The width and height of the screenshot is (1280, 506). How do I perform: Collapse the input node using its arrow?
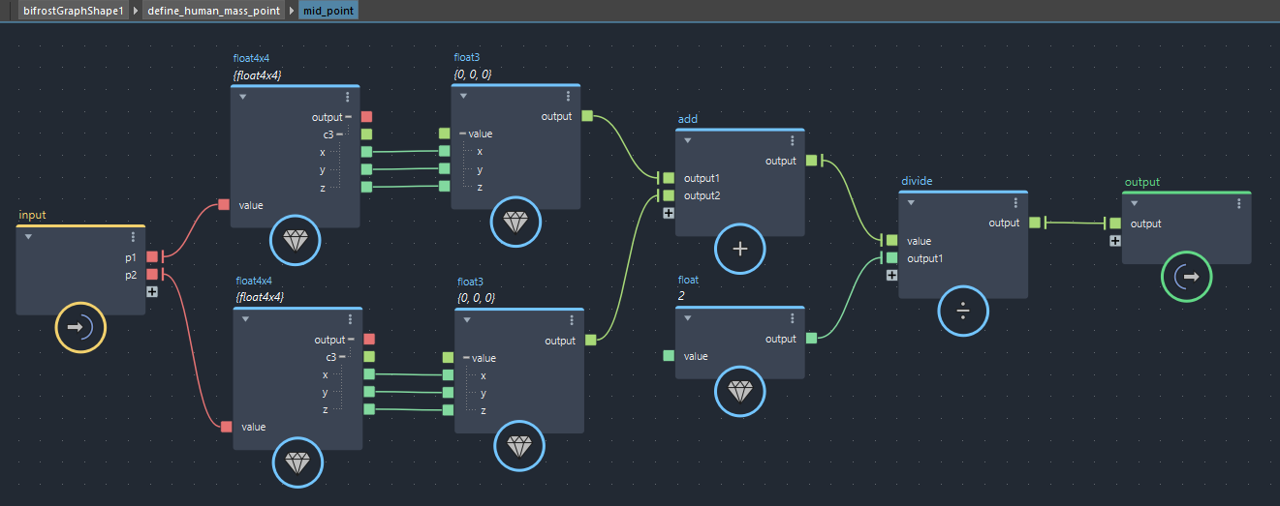tap(28, 237)
